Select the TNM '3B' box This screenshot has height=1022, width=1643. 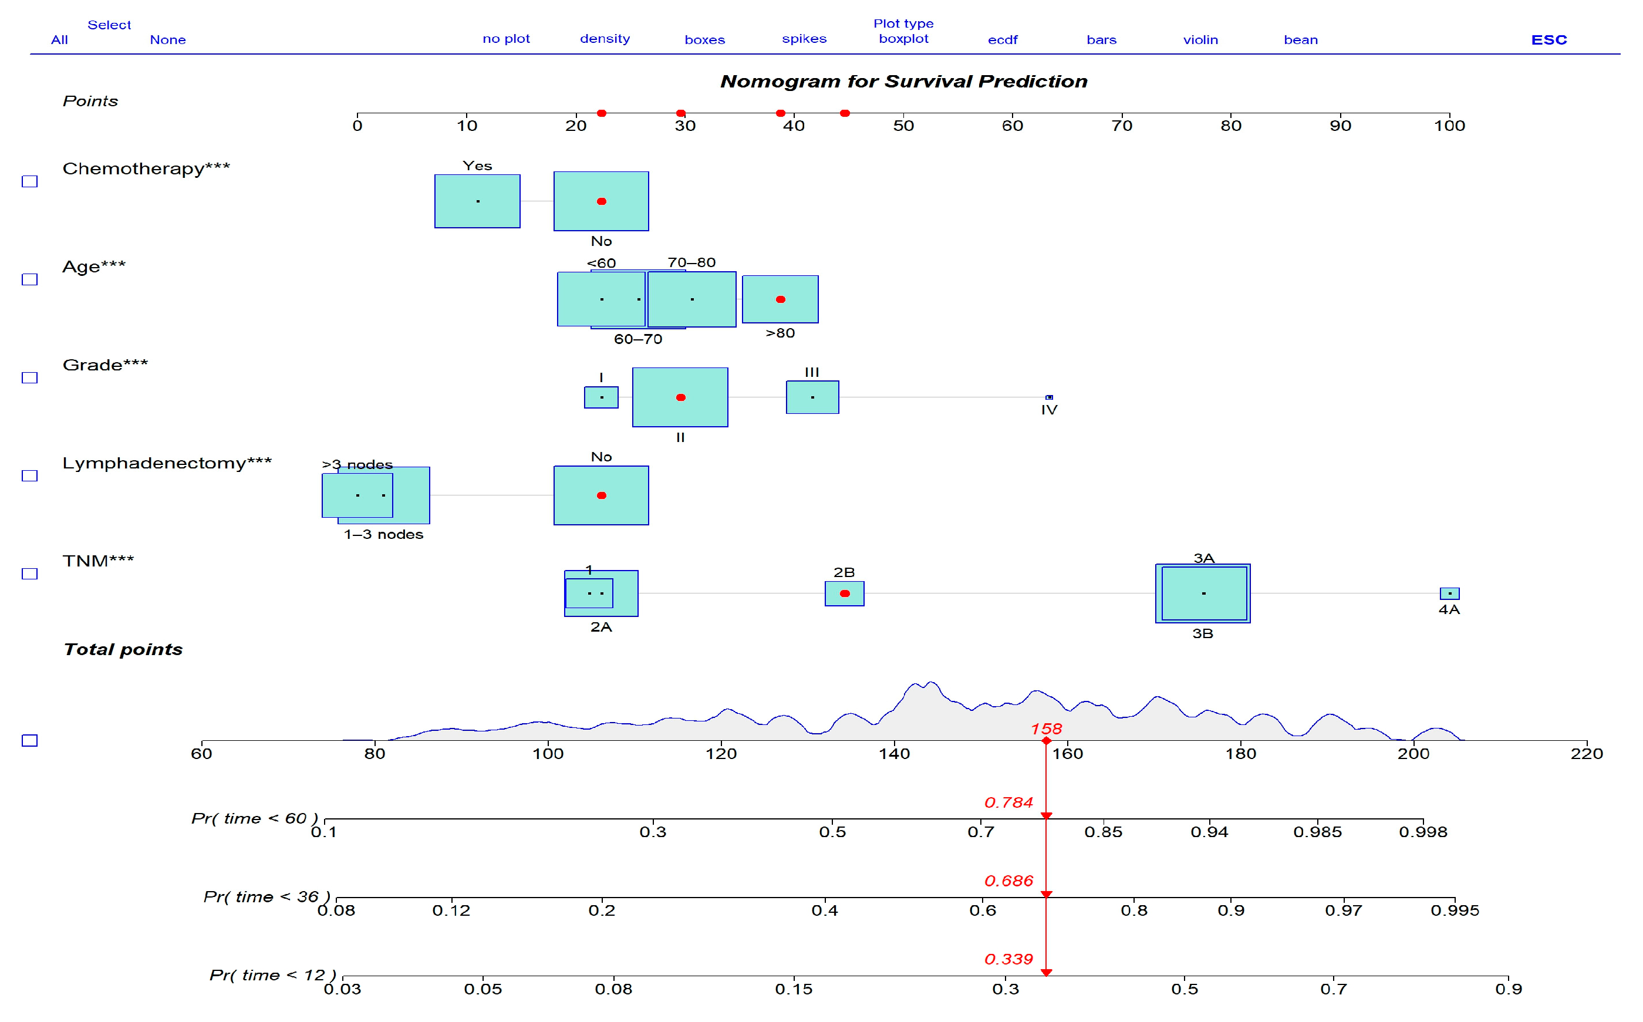pos(1203,593)
